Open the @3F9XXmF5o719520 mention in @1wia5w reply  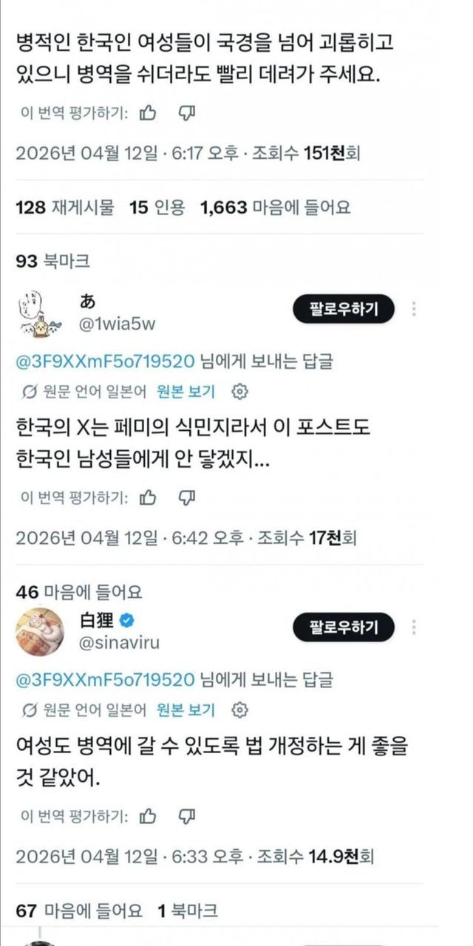point(105,361)
